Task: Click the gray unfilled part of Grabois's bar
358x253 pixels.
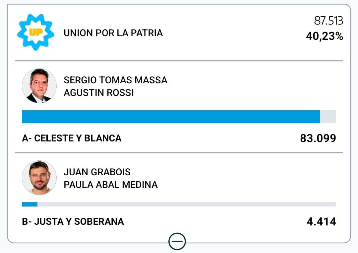Action: coord(186,204)
